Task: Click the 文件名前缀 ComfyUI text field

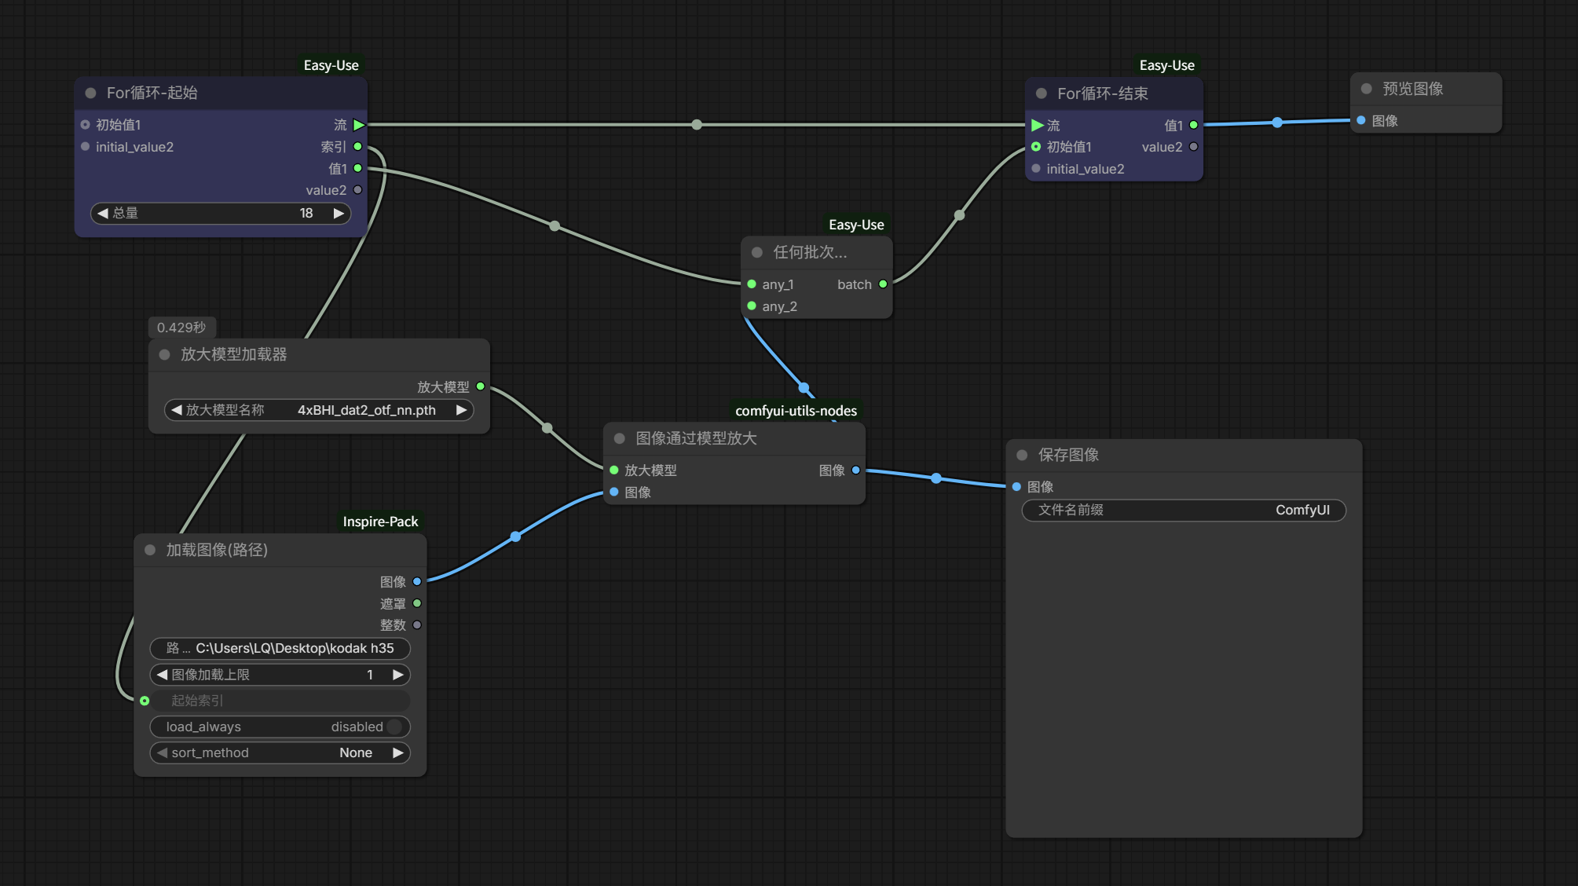Action: click(1183, 510)
